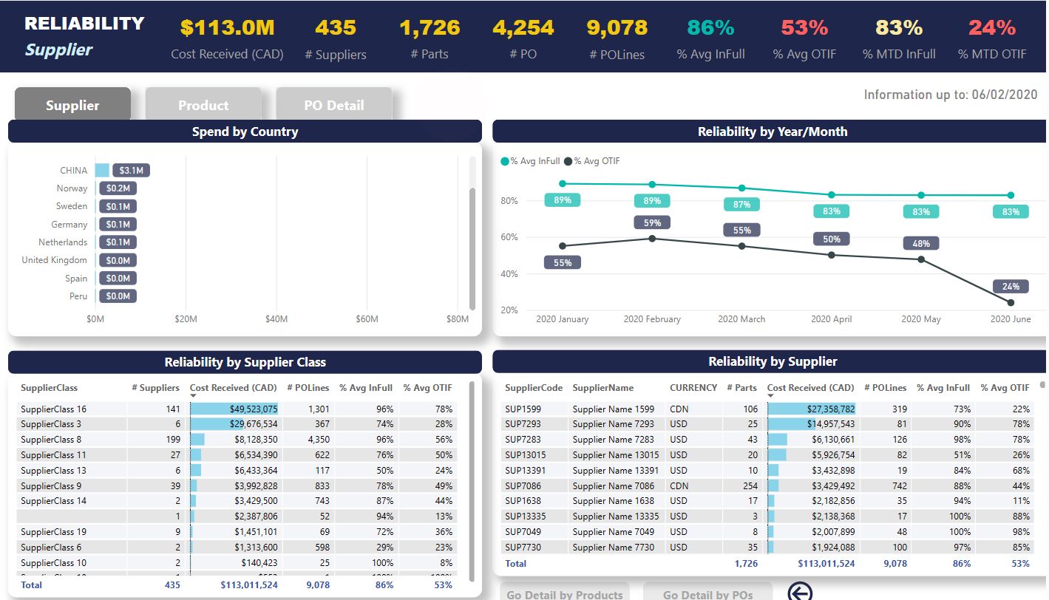Click % Avg OTIF header in Supplier Class table
The image size is (1049, 600).
tap(427, 387)
